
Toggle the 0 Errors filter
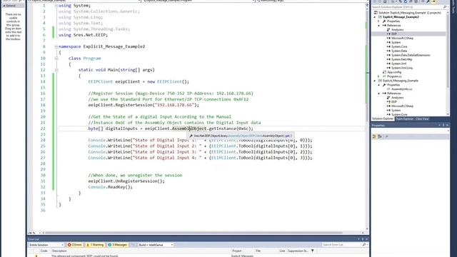tap(74, 245)
